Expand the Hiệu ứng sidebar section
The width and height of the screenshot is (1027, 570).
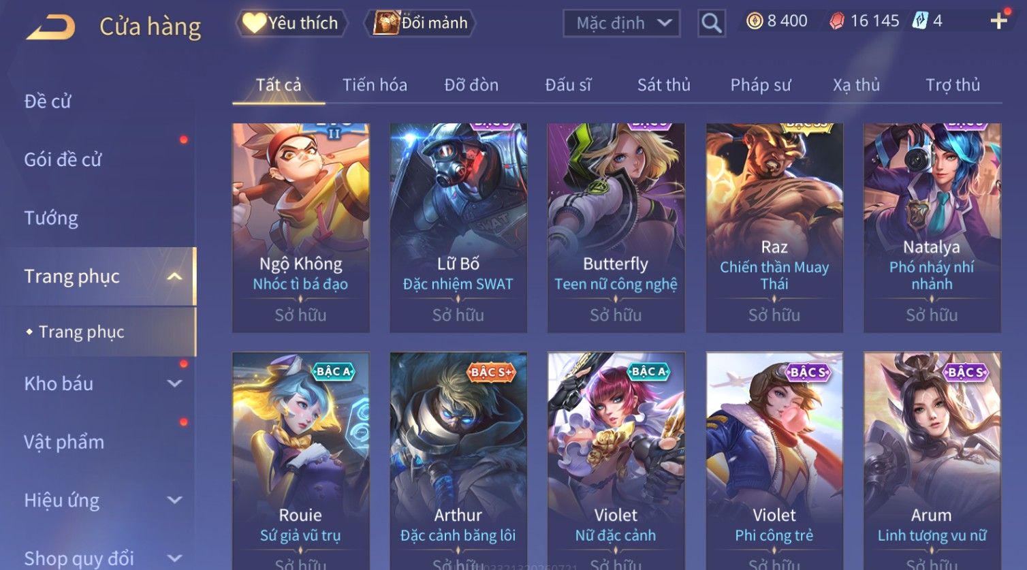pos(174,501)
